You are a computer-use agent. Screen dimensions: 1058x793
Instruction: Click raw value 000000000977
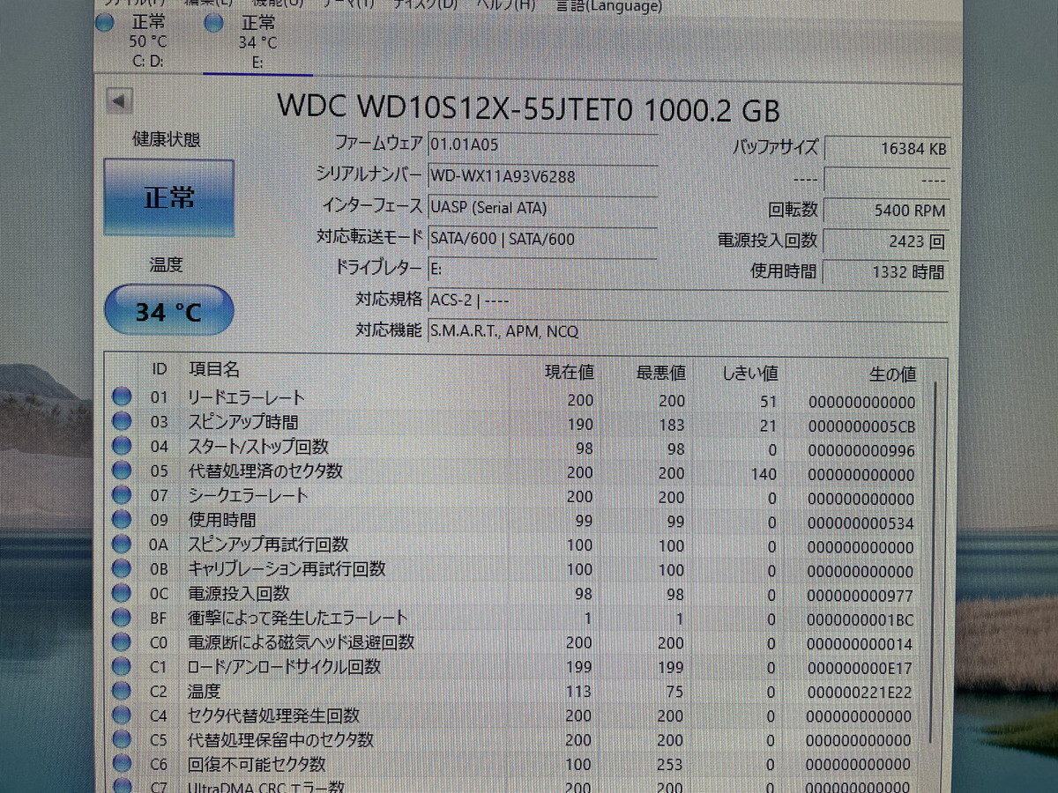(x=862, y=597)
